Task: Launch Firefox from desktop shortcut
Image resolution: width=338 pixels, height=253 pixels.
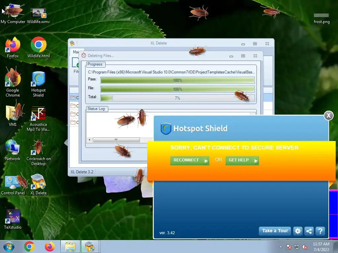Action: point(13,47)
